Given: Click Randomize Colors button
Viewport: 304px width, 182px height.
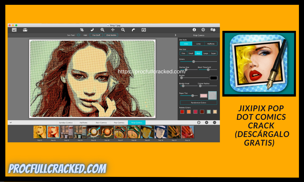Looking at the screenshot, I should (198, 103).
